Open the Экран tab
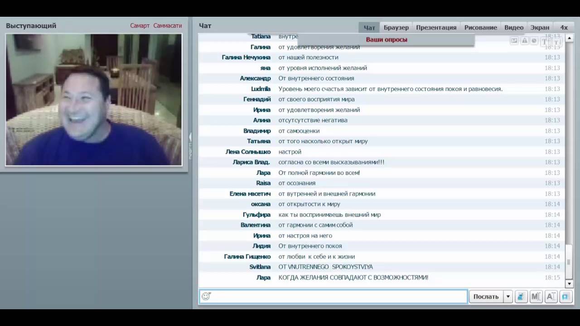Screen dimensions: 580x326 point(540,28)
